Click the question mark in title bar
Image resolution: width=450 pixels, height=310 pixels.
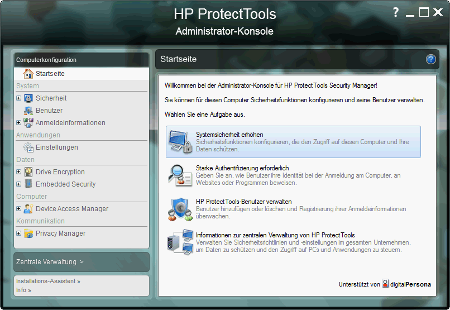pos(395,12)
